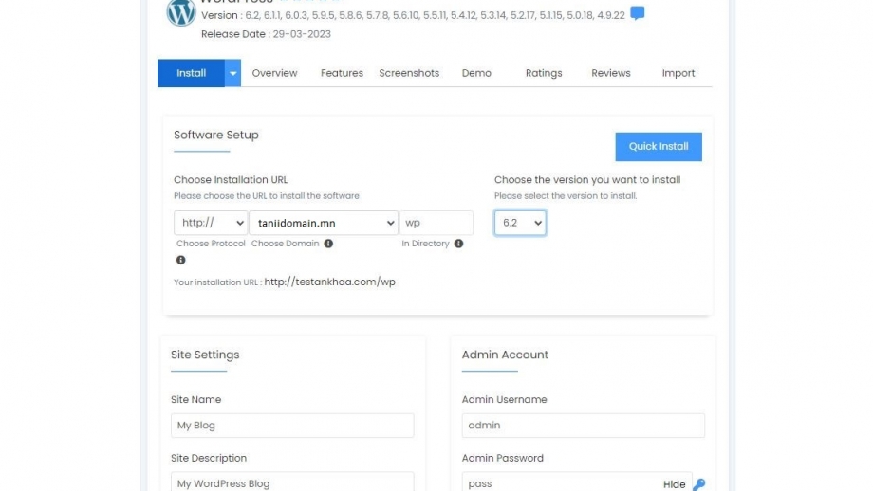
Task: Open the http:// protocol dropdown
Action: point(211,223)
